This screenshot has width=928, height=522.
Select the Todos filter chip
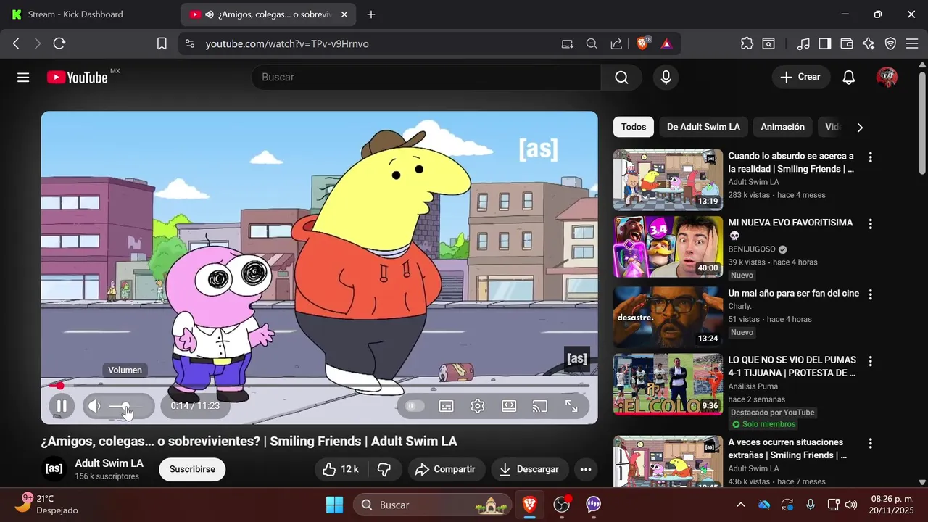634,127
